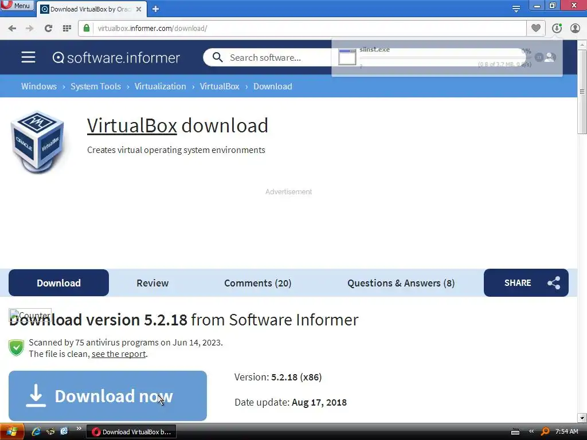The height and width of the screenshot is (440, 587).
Task: Click the green antivirus shield icon
Action: (17, 348)
